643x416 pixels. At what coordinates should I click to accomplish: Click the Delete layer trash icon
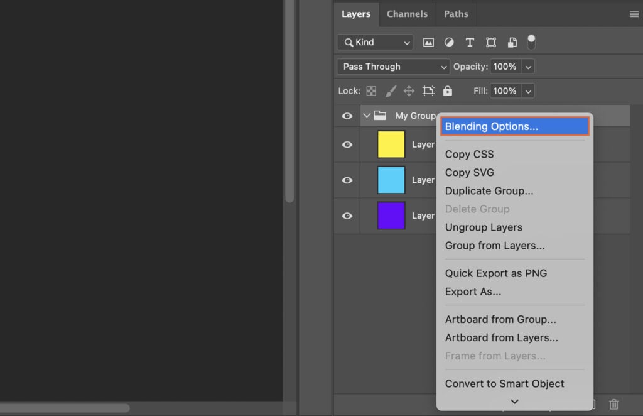click(613, 404)
